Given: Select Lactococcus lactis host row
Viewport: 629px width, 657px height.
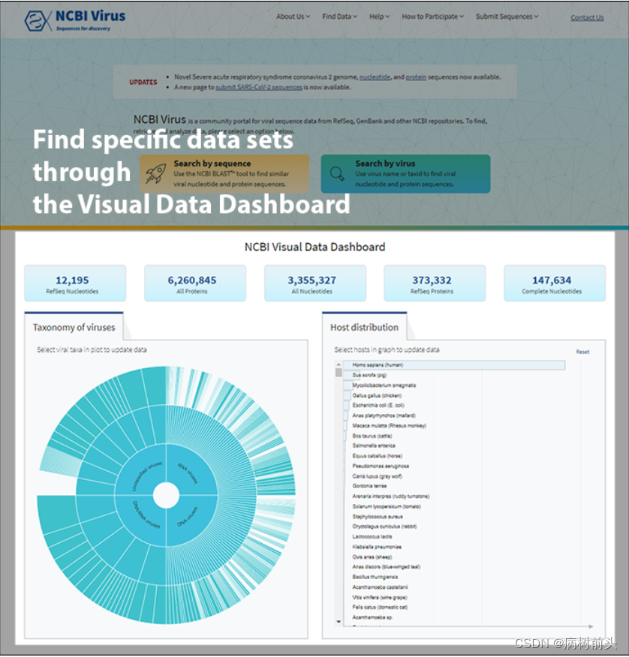Looking at the screenshot, I should click(x=372, y=536).
